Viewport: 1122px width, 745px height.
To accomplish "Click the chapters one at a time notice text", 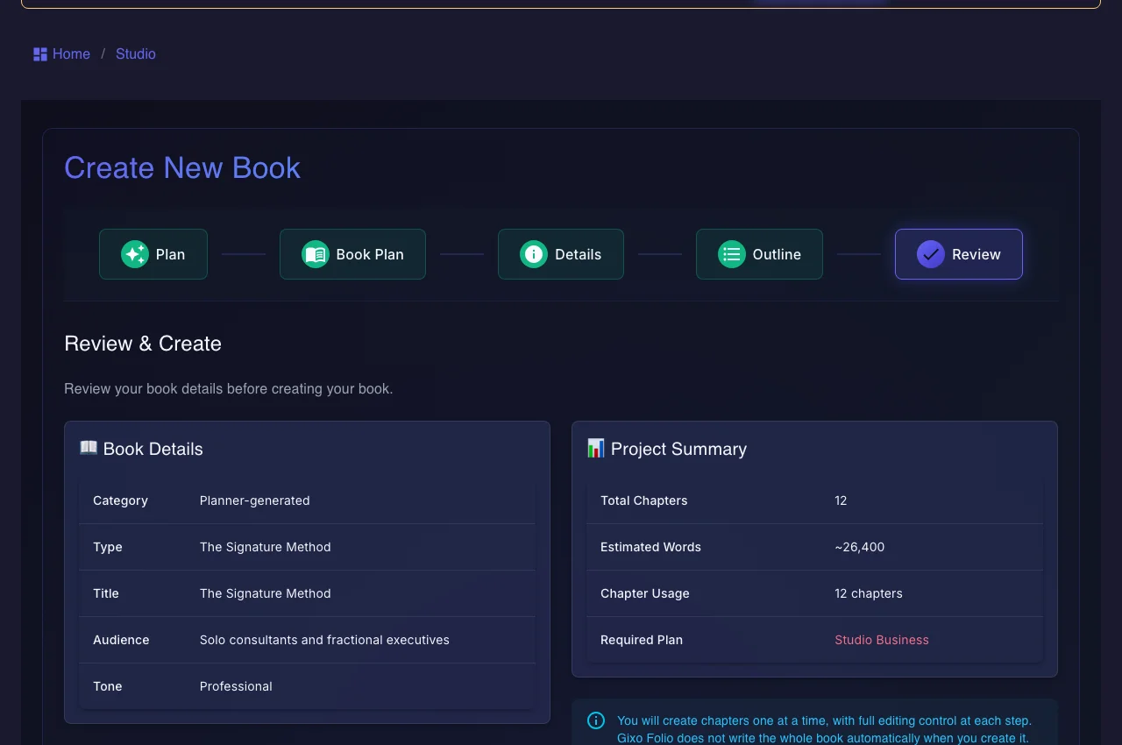I will 825,729.
